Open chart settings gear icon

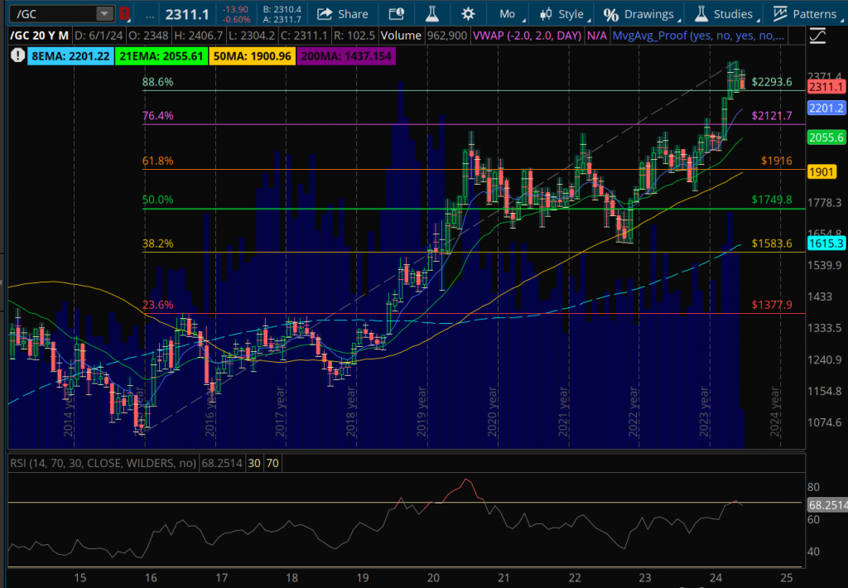[468, 14]
